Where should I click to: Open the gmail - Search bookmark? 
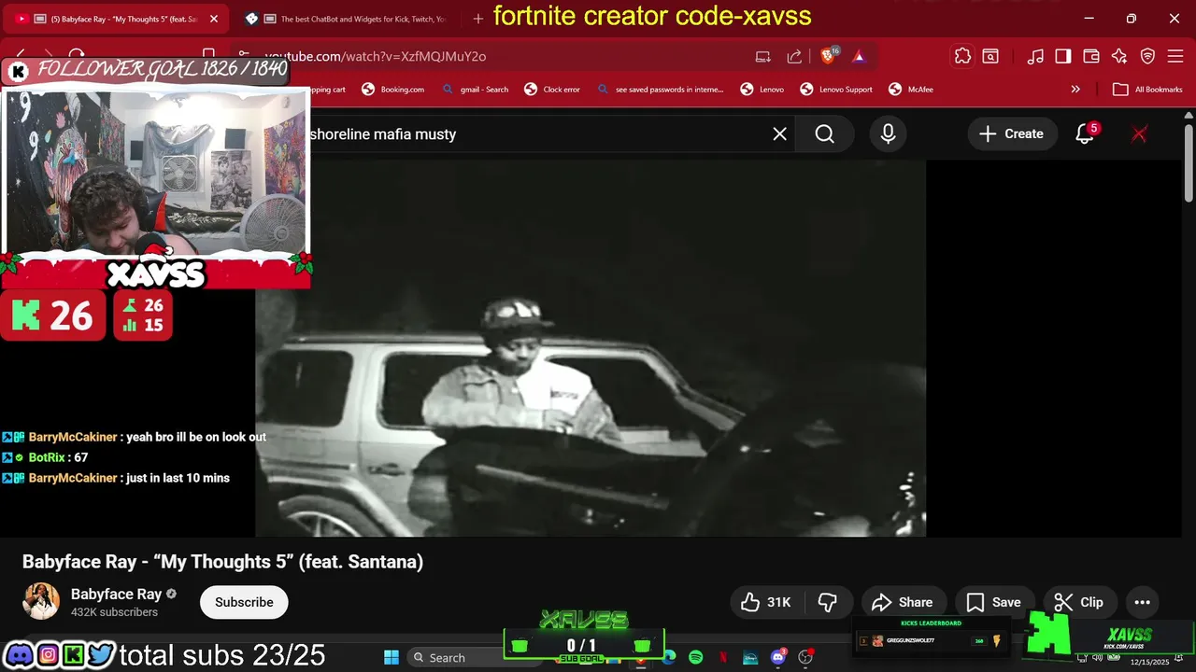pos(476,90)
